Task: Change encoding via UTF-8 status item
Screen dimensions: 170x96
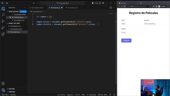Action: [x=77, y=95]
